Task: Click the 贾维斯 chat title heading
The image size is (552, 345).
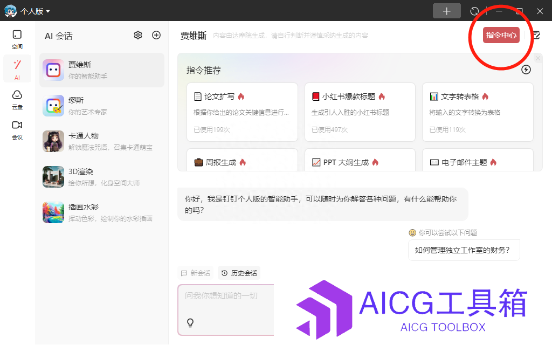Action: (x=194, y=36)
